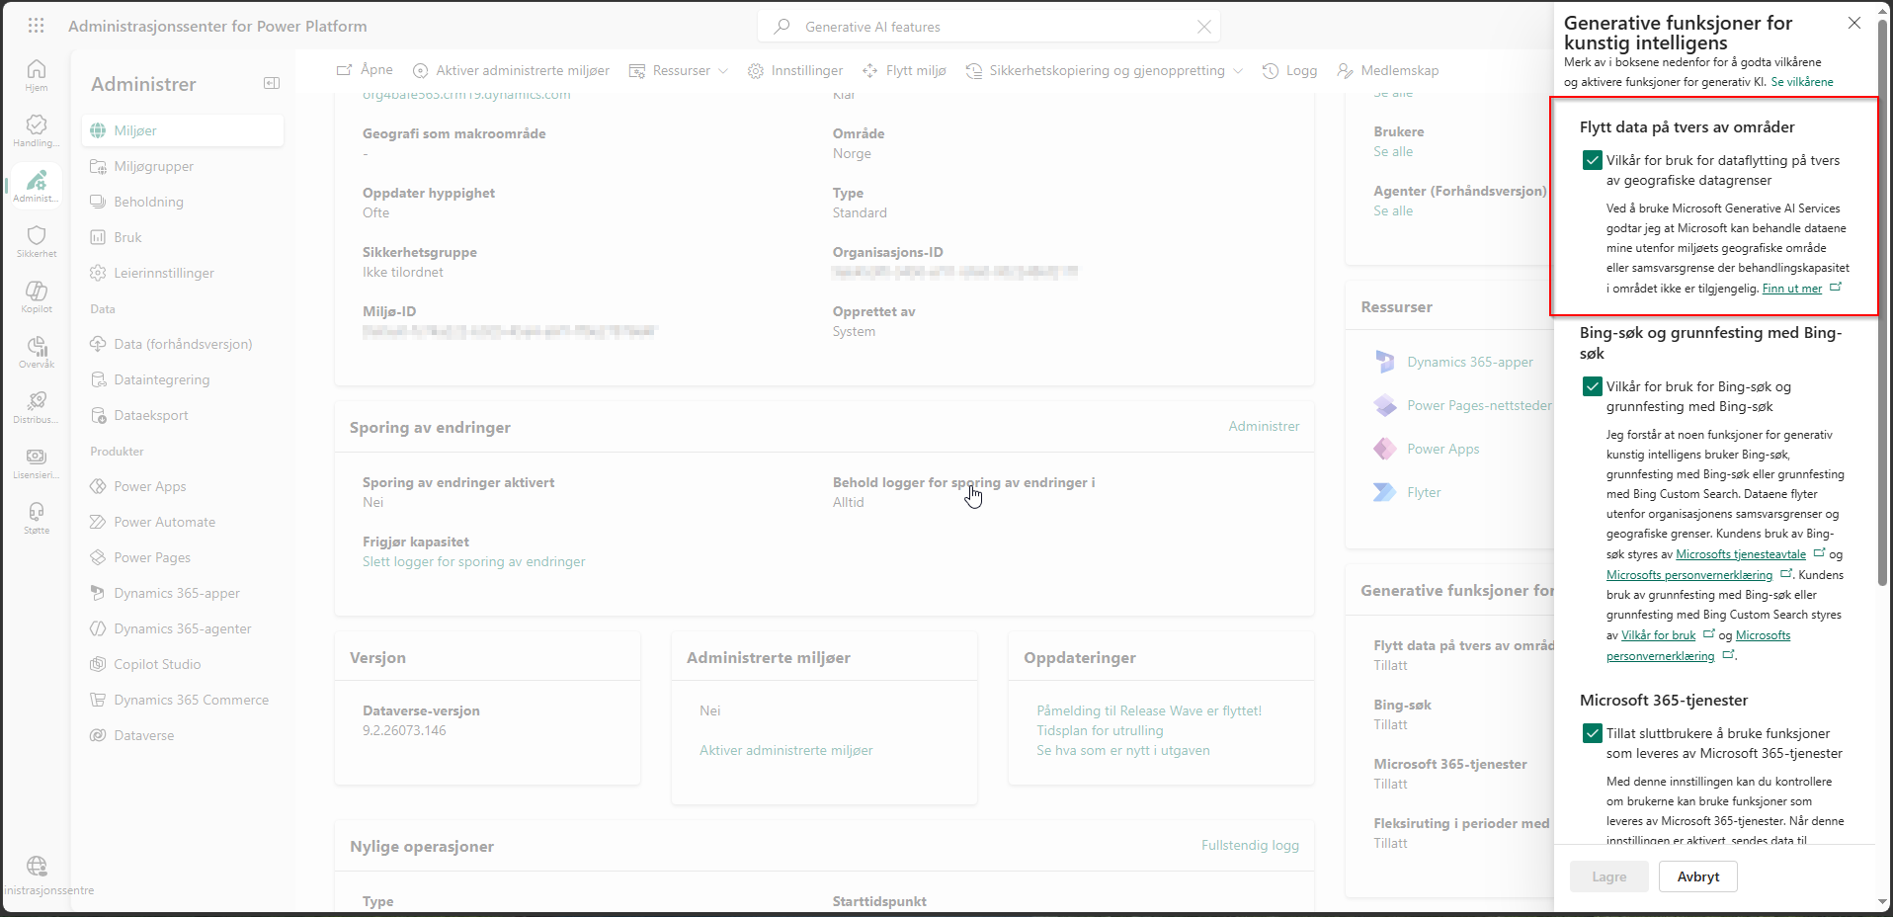
Task: Open Dynamics 365-apper in left navigation
Action: [183, 593]
